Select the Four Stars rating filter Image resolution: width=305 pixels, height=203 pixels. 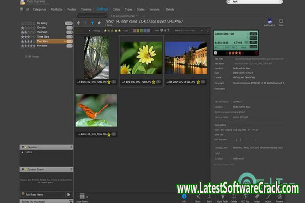click(x=43, y=41)
